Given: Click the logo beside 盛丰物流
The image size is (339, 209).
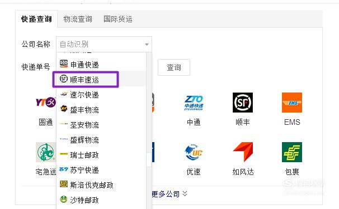Looking at the screenshot, I should click(x=64, y=108).
